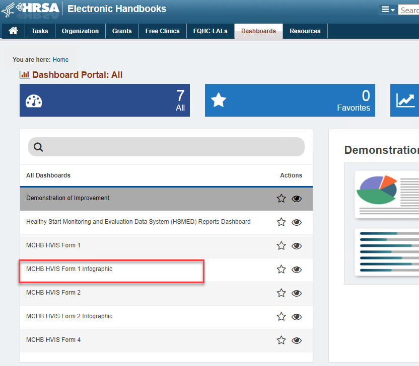Star MCHB HVIS Form 2 Infographic
The image size is (419, 366).
click(x=281, y=317)
